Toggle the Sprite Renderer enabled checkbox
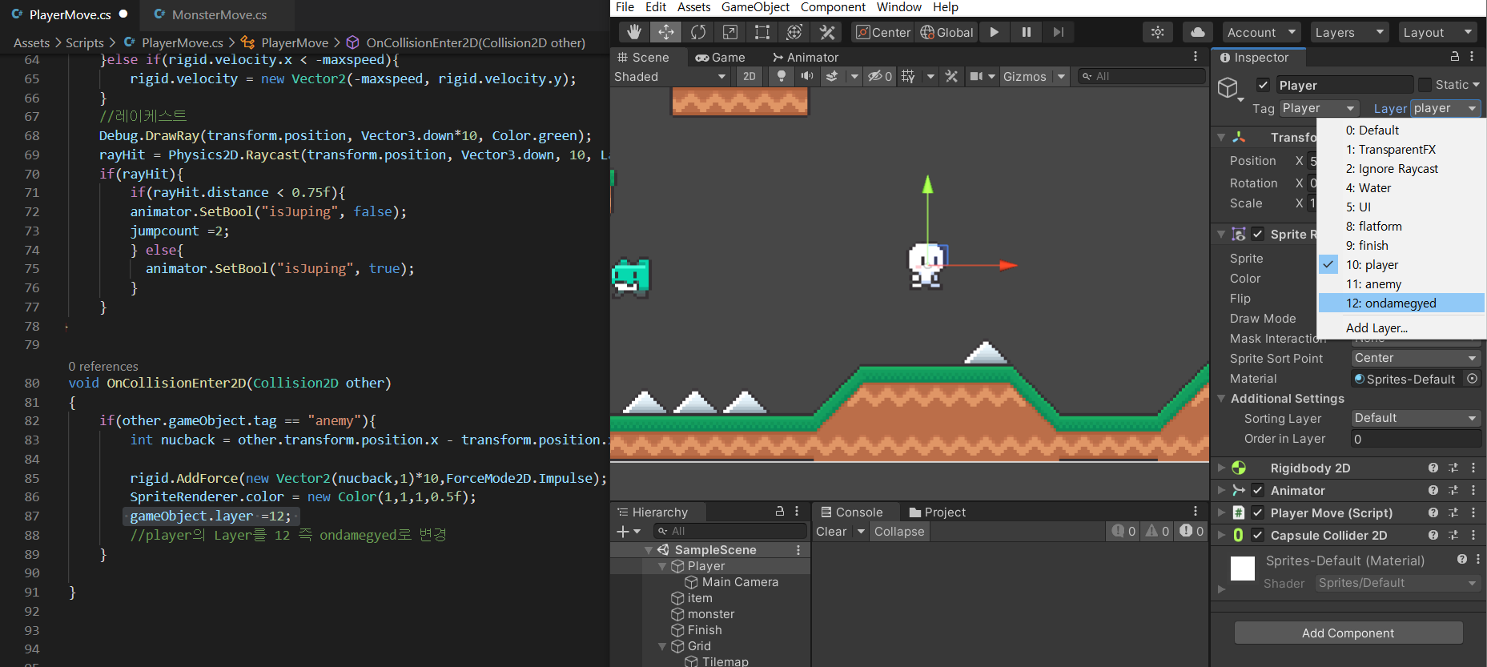The width and height of the screenshot is (1487, 667). click(x=1257, y=234)
